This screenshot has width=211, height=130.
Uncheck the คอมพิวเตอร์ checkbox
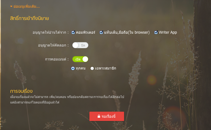click(x=73, y=32)
